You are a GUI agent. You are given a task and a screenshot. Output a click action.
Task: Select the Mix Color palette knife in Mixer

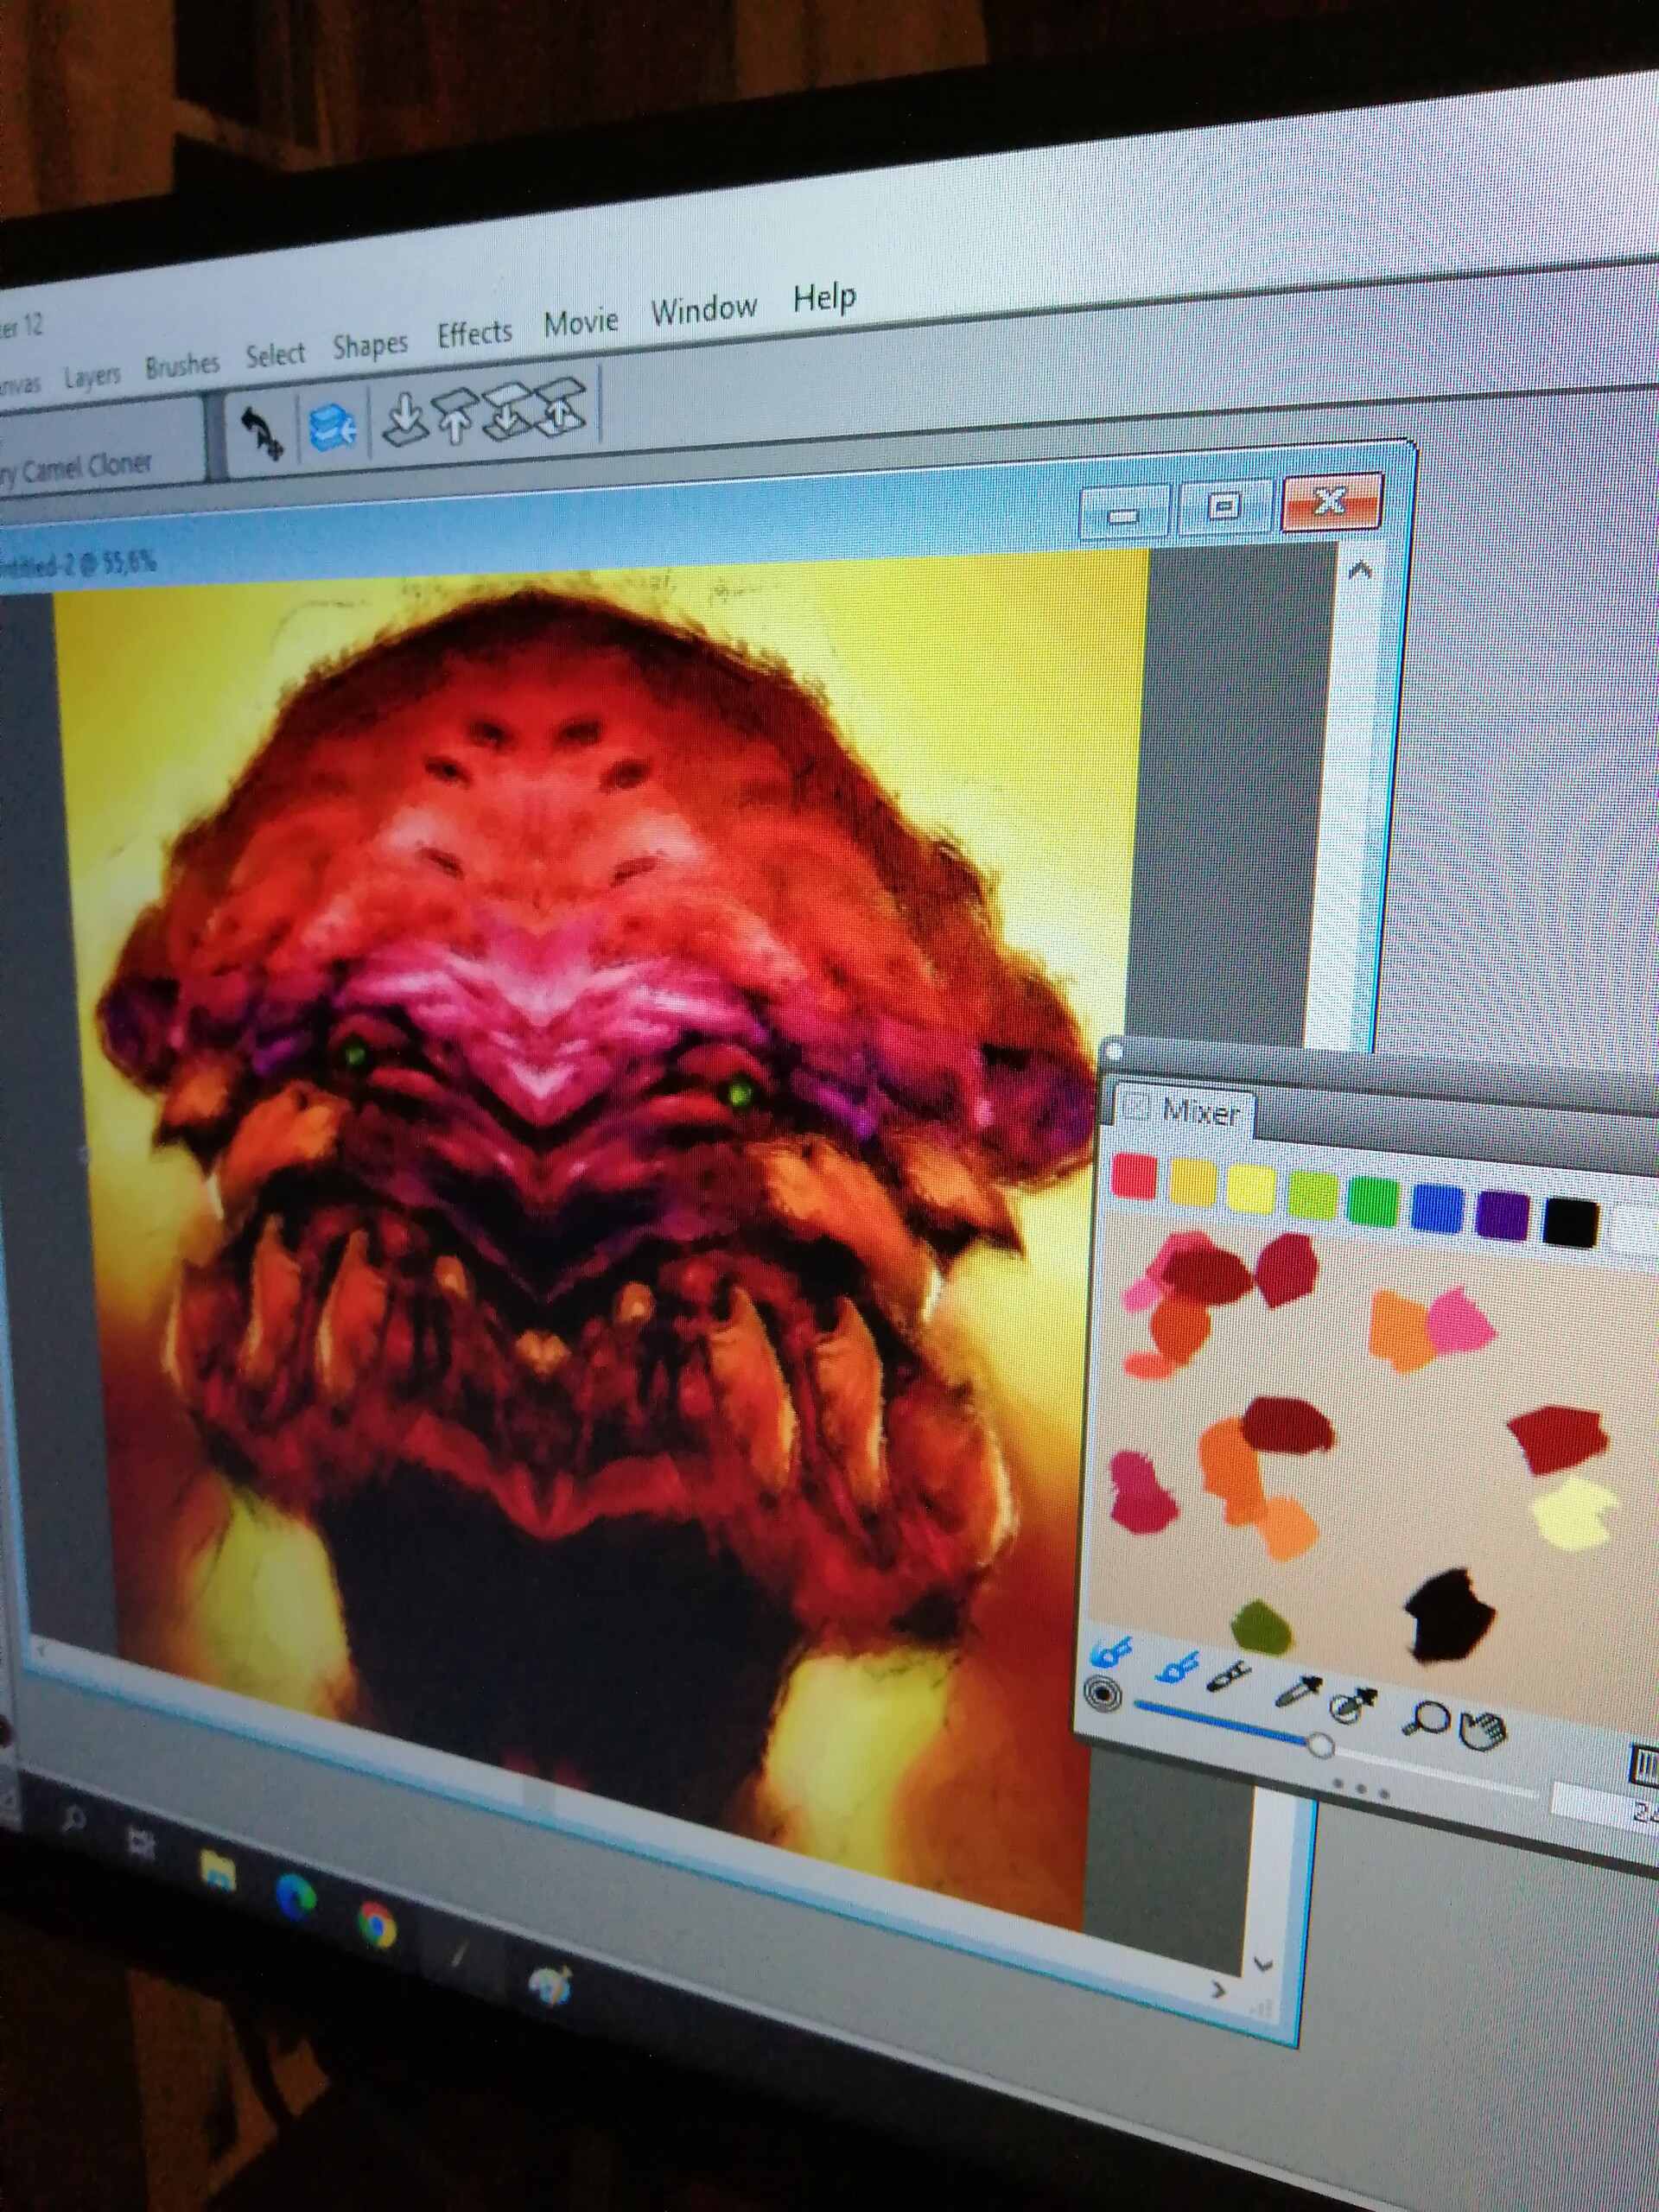pyautogui.click(x=1228, y=1675)
